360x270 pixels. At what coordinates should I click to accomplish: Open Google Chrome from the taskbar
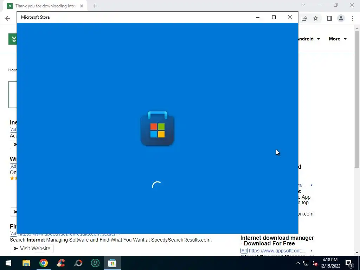[x=43, y=263]
